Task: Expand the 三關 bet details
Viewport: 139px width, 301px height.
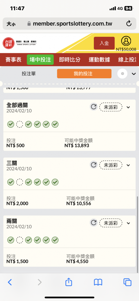Action: tap(128, 165)
